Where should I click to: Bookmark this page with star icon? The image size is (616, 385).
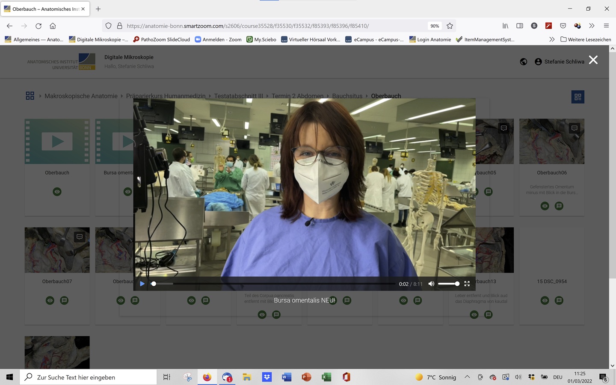pos(450,26)
